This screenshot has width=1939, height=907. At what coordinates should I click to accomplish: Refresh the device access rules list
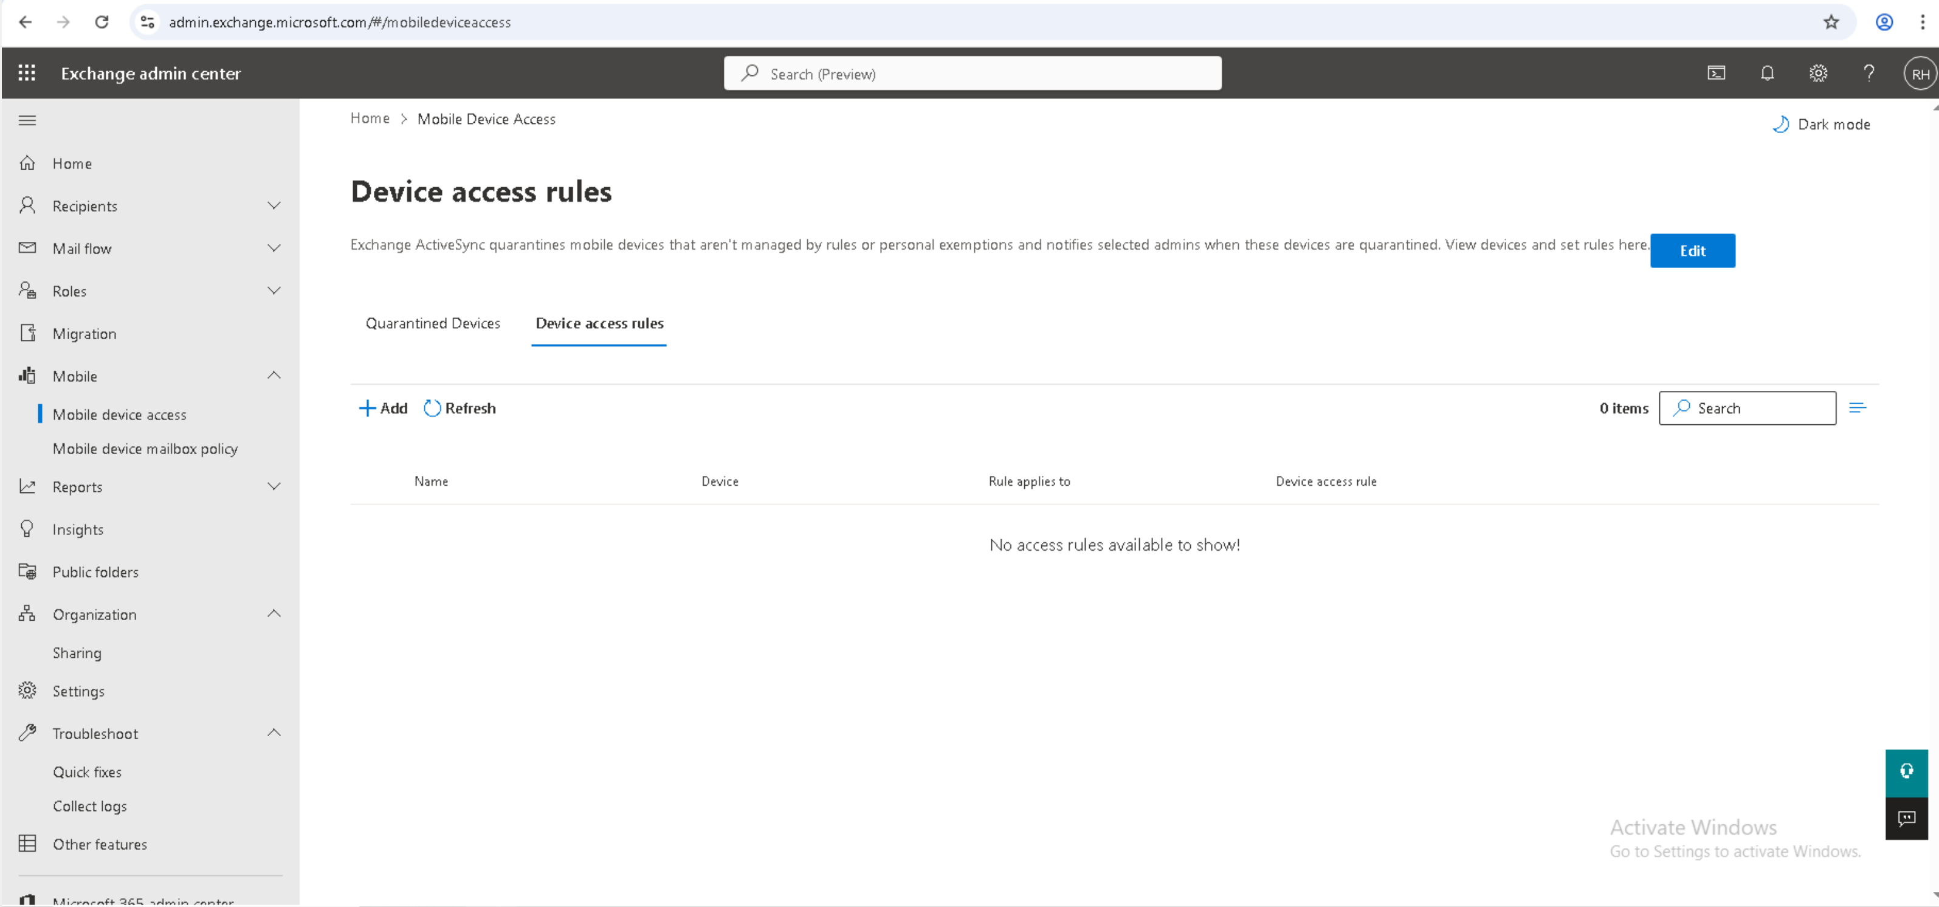(x=460, y=408)
